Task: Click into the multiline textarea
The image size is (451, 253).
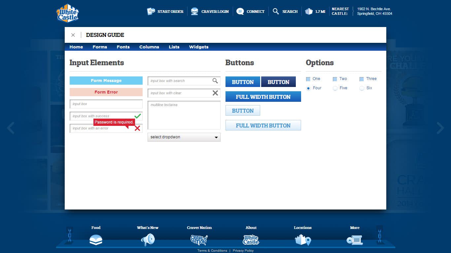Action: click(x=184, y=115)
